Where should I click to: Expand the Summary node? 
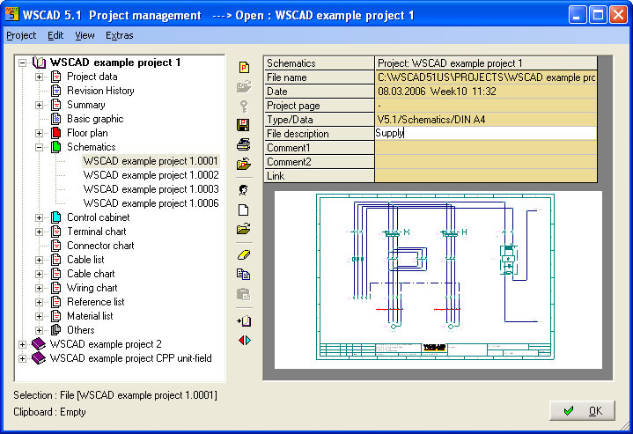[x=39, y=105]
